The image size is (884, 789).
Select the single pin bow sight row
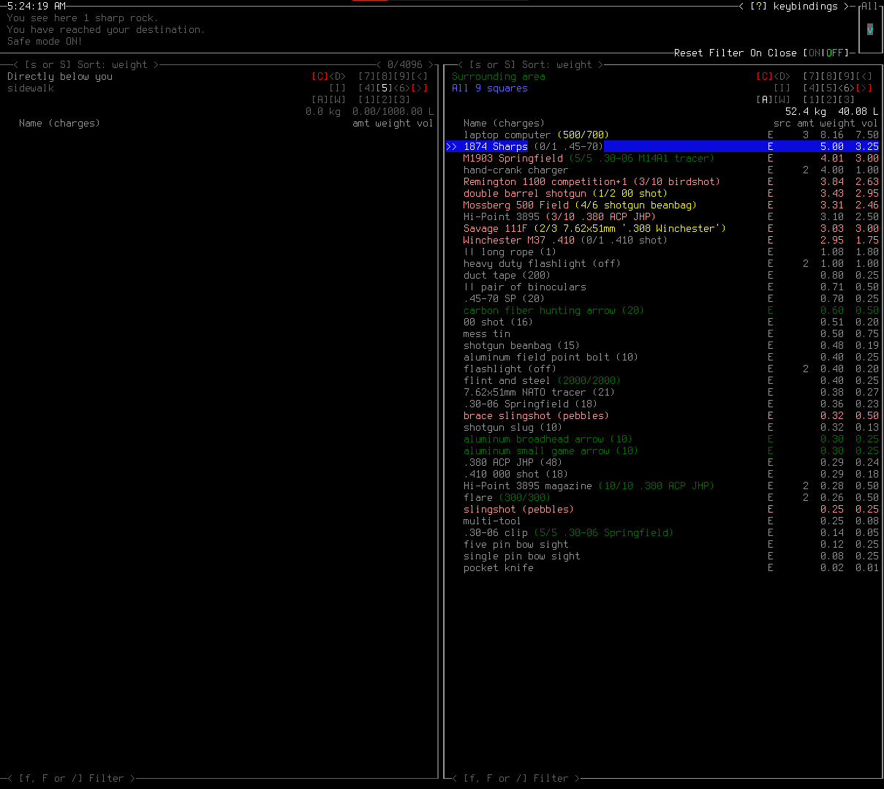(x=662, y=556)
